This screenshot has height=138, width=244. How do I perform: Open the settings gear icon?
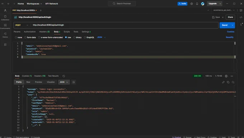pyautogui.click(x=192, y=4)
